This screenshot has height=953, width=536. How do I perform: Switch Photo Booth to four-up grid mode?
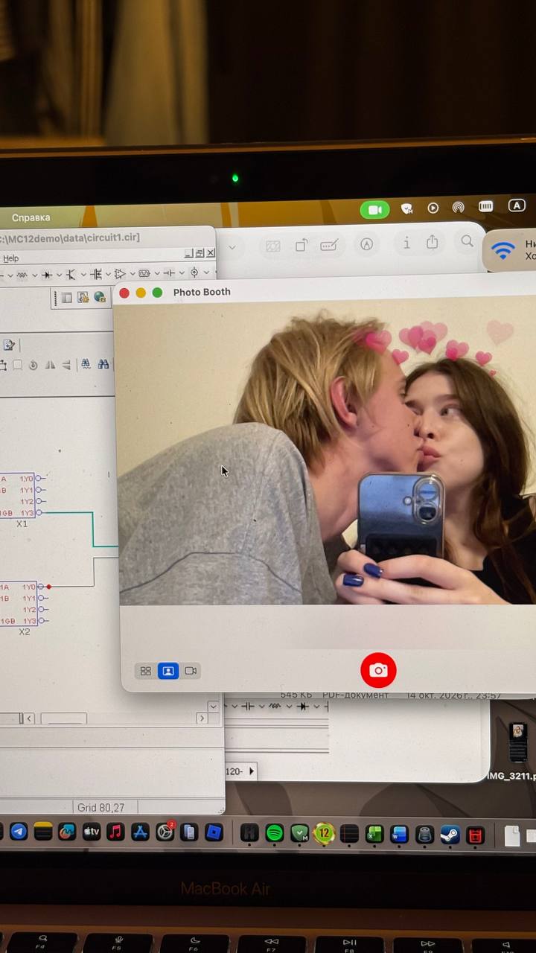point(146,671)
